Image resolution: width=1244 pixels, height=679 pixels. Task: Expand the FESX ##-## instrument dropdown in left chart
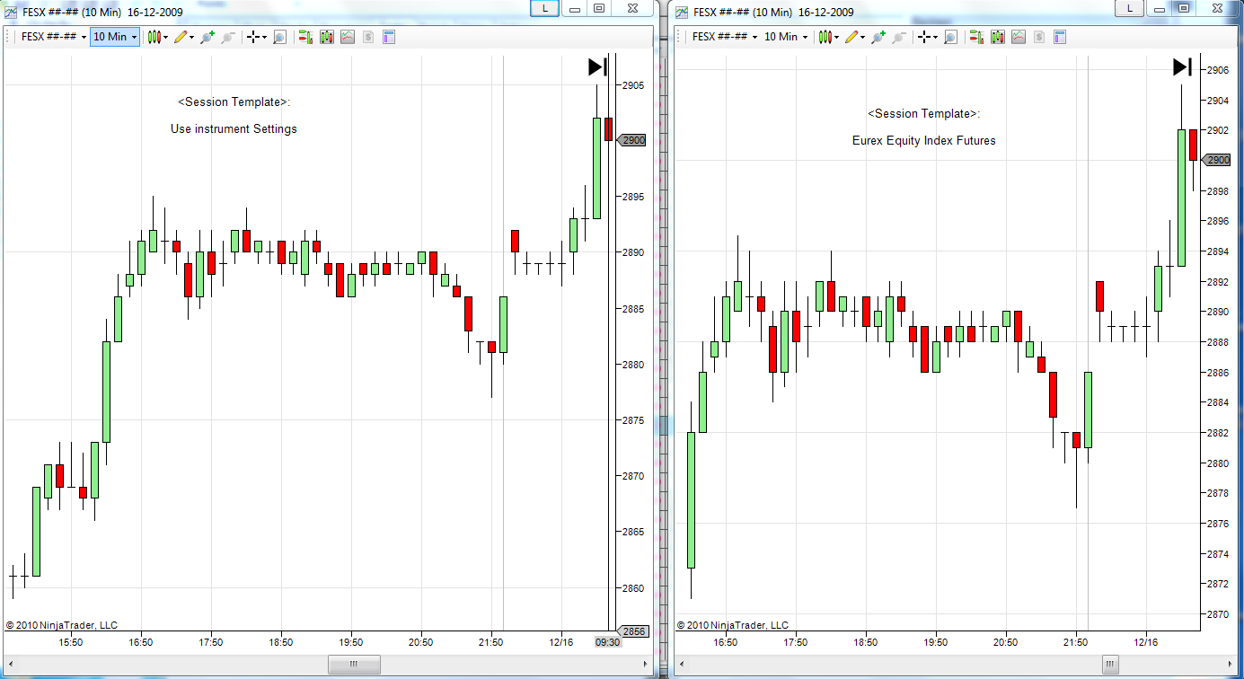53,37
